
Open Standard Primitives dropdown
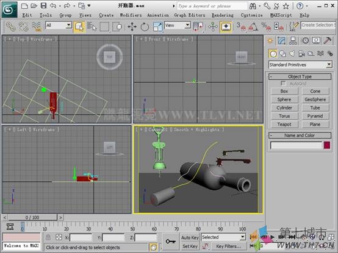tap(300, 64)
